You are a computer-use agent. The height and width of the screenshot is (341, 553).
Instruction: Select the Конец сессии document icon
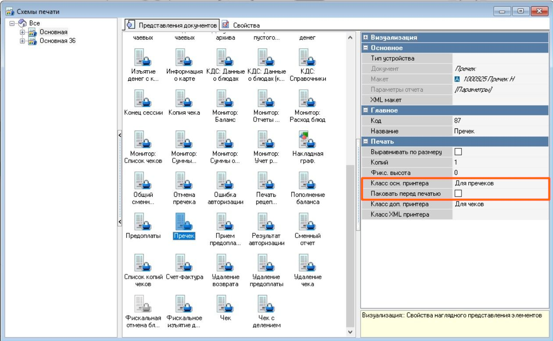[x=143, y=99]
